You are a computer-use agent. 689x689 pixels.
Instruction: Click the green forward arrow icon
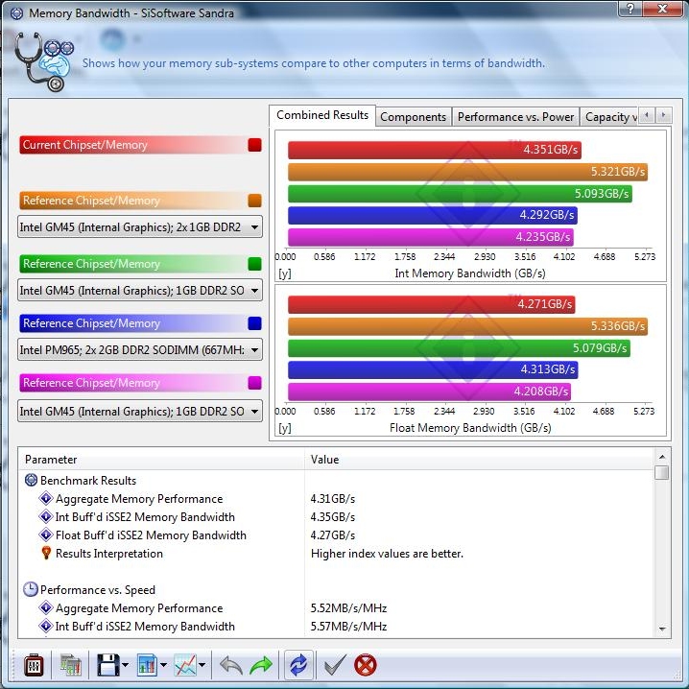point(261,665)
